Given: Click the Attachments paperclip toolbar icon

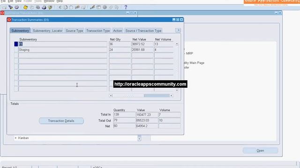Looking at the screenshot, I should pos(111,7).
